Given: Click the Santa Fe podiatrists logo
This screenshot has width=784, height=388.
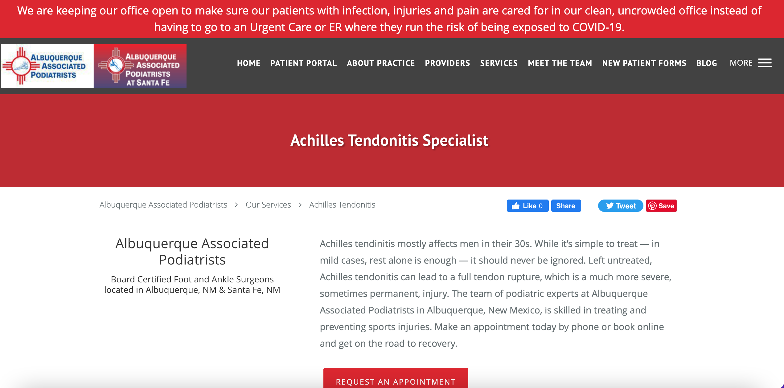Looking at the screenshot, I should click(140, 66).
